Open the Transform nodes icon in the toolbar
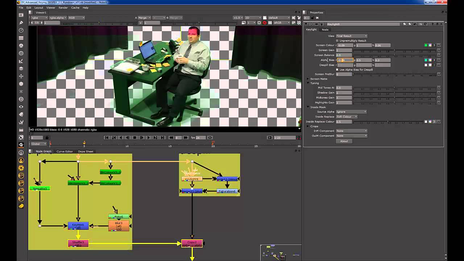The image size is (464, 261). pyautogui.click(x=21, y=76)
